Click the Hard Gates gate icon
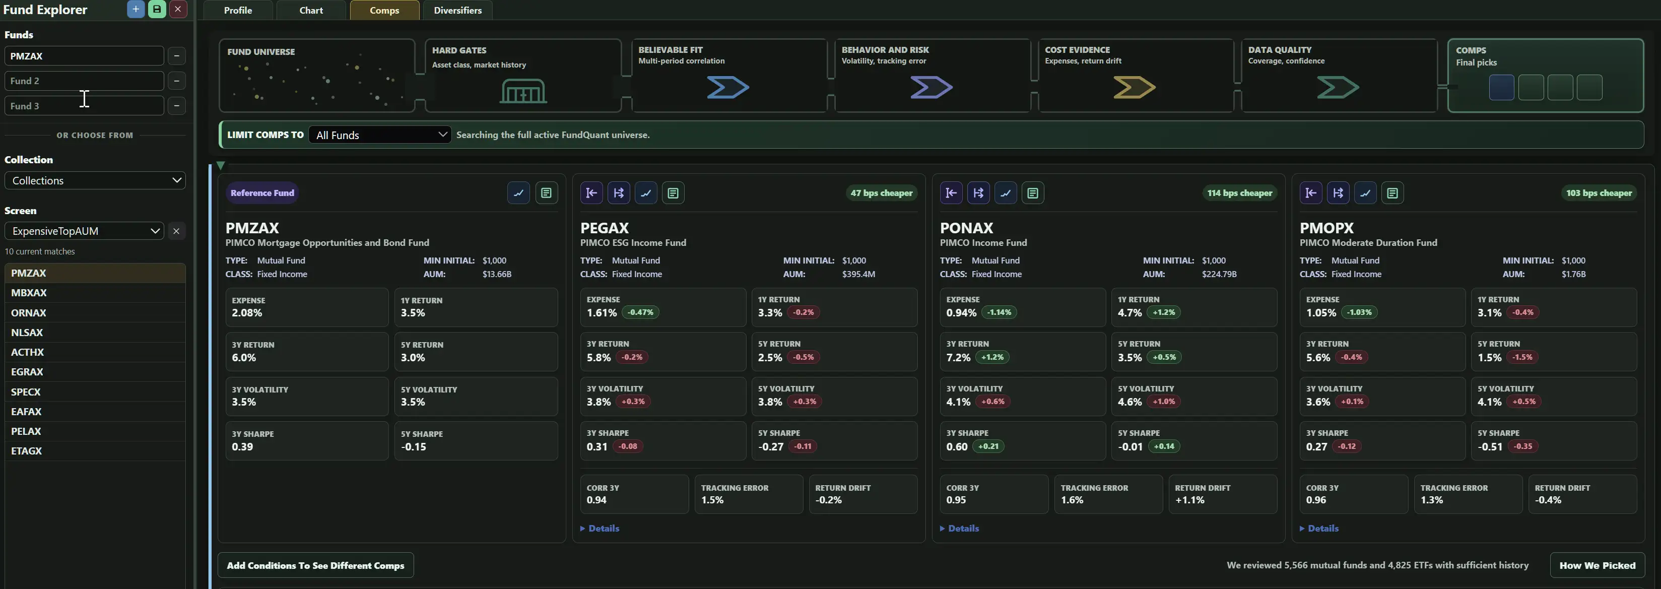Viewport: 1661px width, 589px height. click(x=523, y=91)
